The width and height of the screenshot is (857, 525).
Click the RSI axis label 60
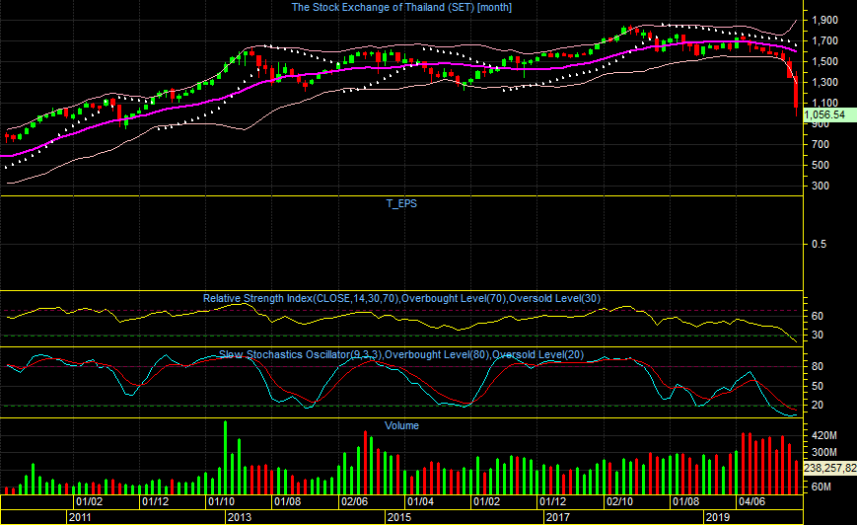(818, 316)
